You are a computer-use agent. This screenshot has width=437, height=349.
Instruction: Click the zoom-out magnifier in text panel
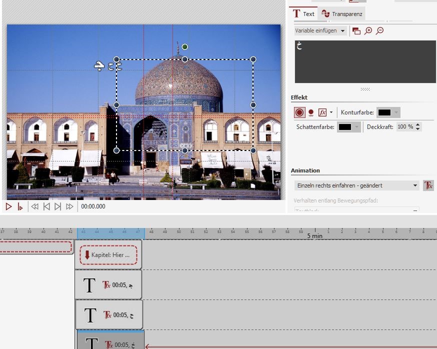pos(380,31)
